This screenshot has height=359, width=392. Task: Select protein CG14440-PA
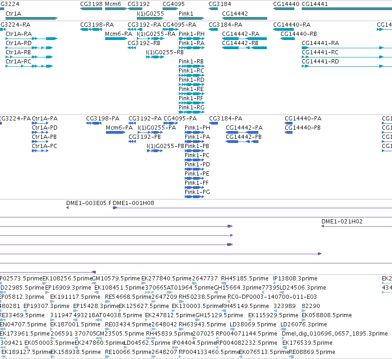coord(288,123)
